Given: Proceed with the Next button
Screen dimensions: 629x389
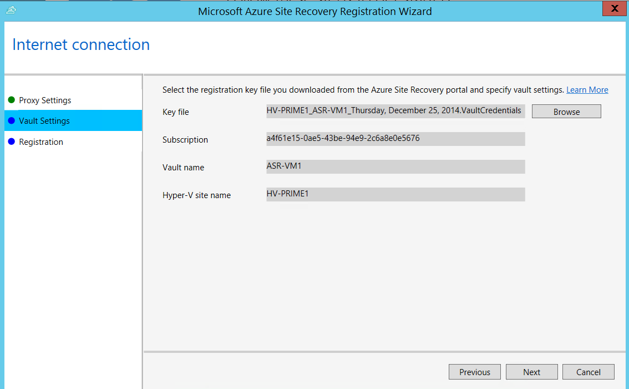Looking at the screenshot, I should pos(531,372).
